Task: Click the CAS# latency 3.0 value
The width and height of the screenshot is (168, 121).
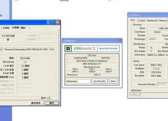Action: pos(25,66)
